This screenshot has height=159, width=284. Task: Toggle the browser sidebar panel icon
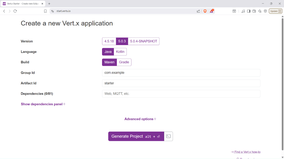[x=248, y=11]
